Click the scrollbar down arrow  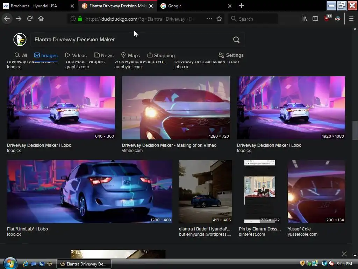coord(355,255)
